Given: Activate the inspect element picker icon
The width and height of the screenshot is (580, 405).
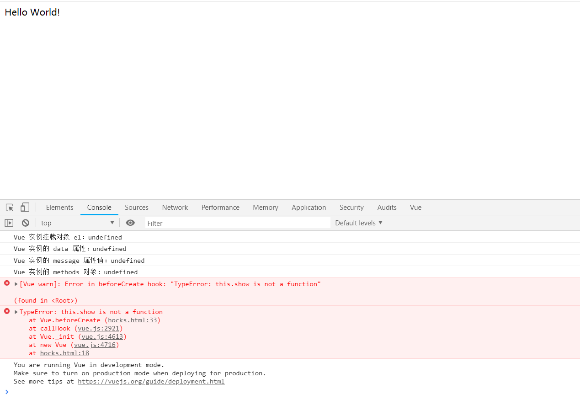Looking at the screenshot, I should tap(10, 208).
